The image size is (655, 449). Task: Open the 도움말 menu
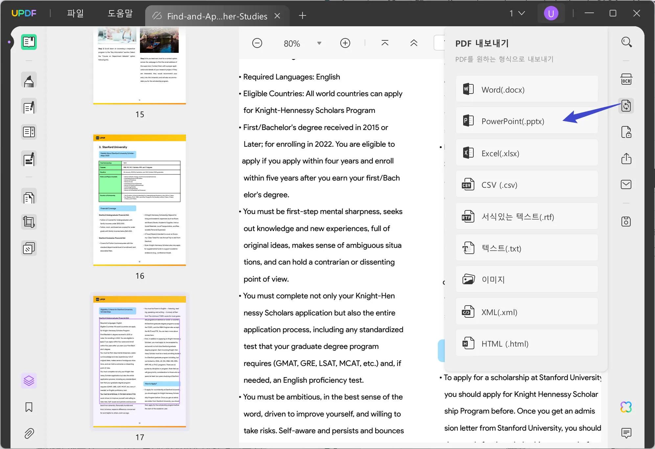coord(120,13)
